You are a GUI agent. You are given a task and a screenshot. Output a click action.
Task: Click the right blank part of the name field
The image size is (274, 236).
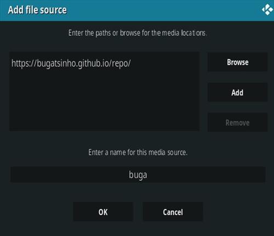pyautogui.click(x=207, y=175)
